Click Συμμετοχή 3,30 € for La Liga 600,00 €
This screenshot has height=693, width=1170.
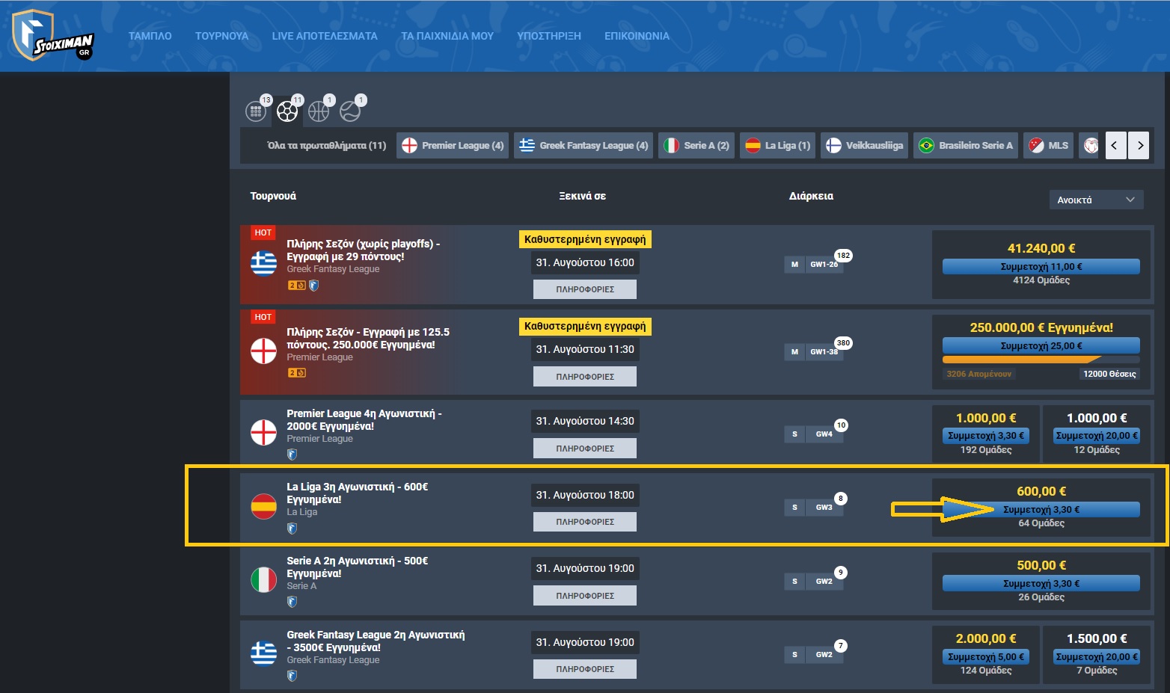(1041, 509)
